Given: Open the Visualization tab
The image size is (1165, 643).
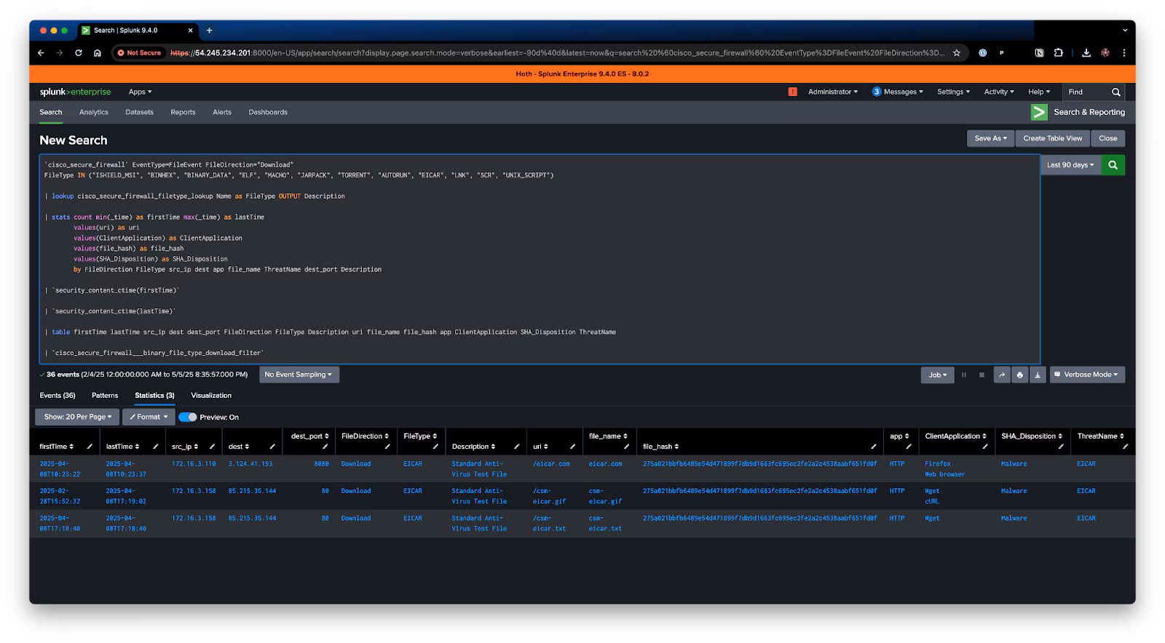Looking at the screenshot, I should [x=211, y=396].
